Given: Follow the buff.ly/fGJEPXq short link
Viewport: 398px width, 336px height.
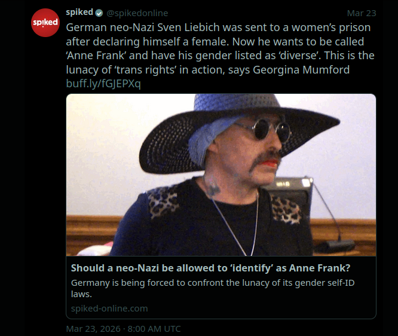Looking at the screenshot, I should coord(103,84).
